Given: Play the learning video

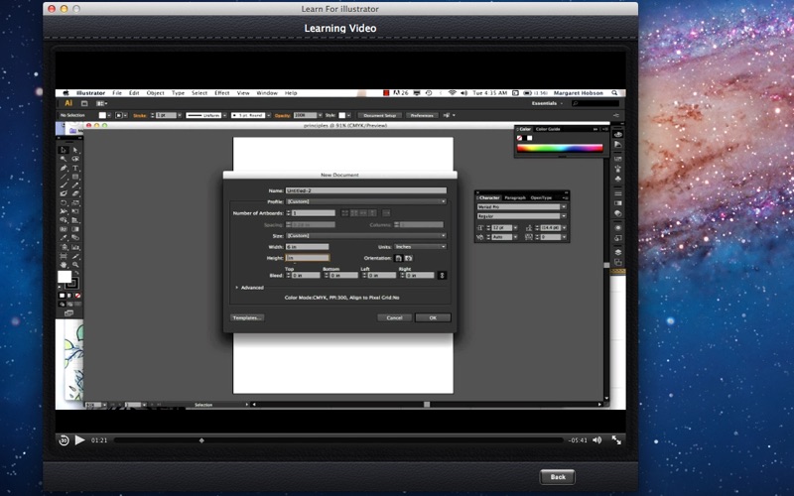Looking at the screenshot, I should point(79,440).
